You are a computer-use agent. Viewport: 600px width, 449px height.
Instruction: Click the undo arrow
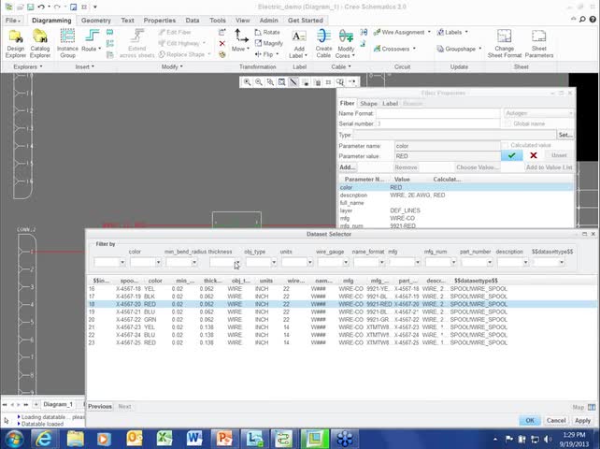(41, 7)
